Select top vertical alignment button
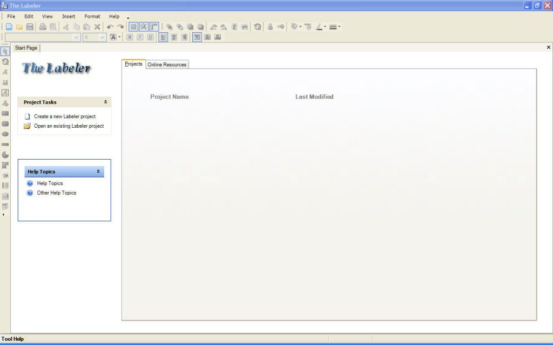This screenshot has height=345, width=553. click(197, 37)
